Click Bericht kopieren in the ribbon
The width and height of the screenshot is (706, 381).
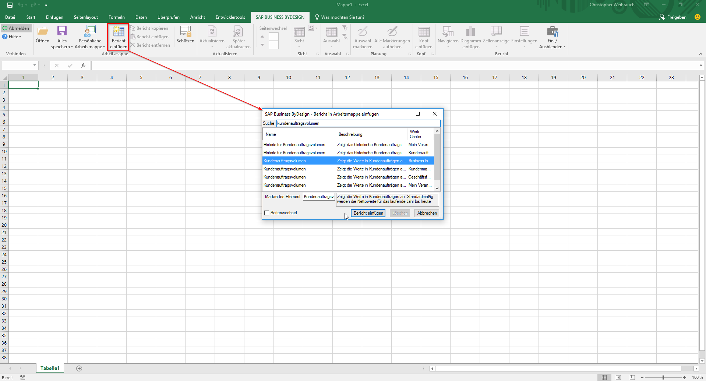click(149, 28)
